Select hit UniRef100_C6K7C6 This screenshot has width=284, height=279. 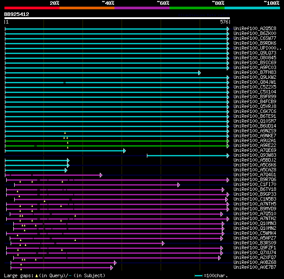[255, 112]
